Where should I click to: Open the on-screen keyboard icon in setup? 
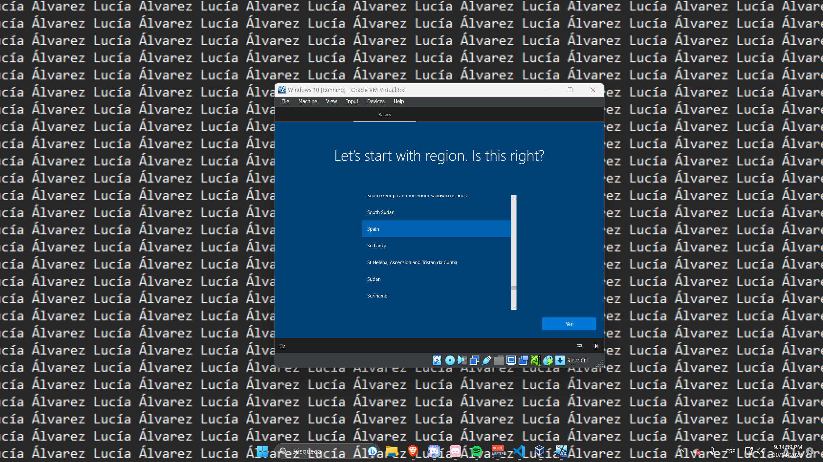coord(579,346)
